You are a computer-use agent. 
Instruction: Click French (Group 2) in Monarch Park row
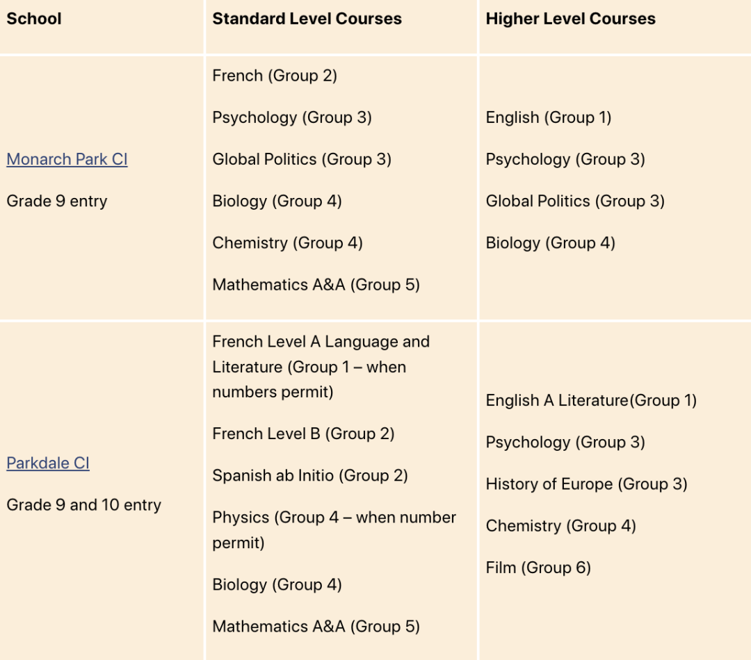pos(275,76)
